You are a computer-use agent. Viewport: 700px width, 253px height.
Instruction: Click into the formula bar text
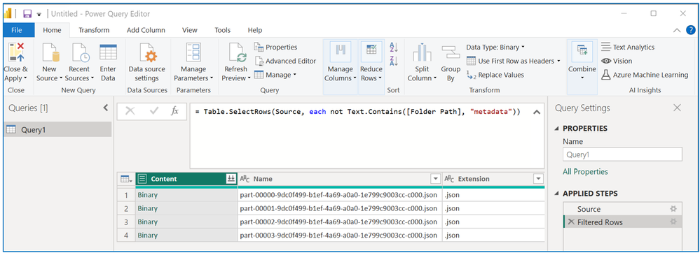(357, 111)
